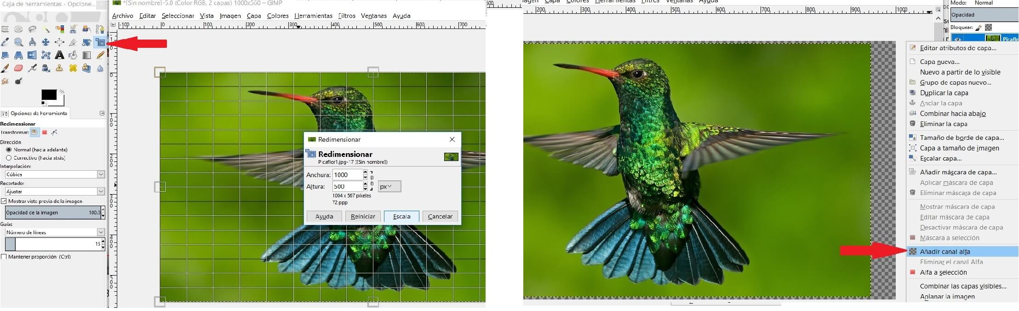
Task: Click Reiniciar in Redimensionar dialog
Action: click(363, 216)
